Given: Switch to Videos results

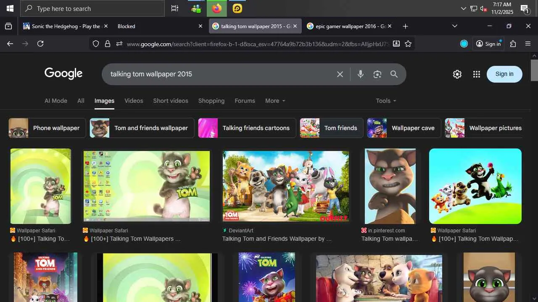Looking at the screenshot, I should 134,101.
